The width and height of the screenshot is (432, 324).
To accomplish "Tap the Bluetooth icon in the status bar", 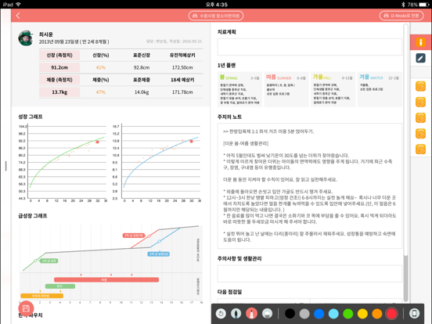I will pyautogui.click(x=403, y=5).
